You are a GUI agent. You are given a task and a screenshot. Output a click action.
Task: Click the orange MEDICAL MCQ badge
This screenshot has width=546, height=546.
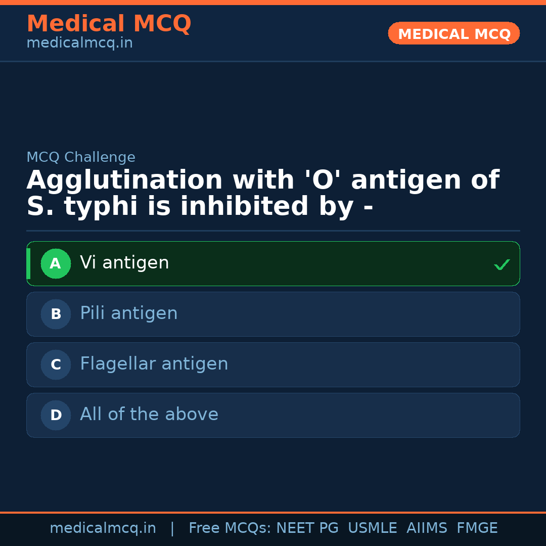coord(453,33)
